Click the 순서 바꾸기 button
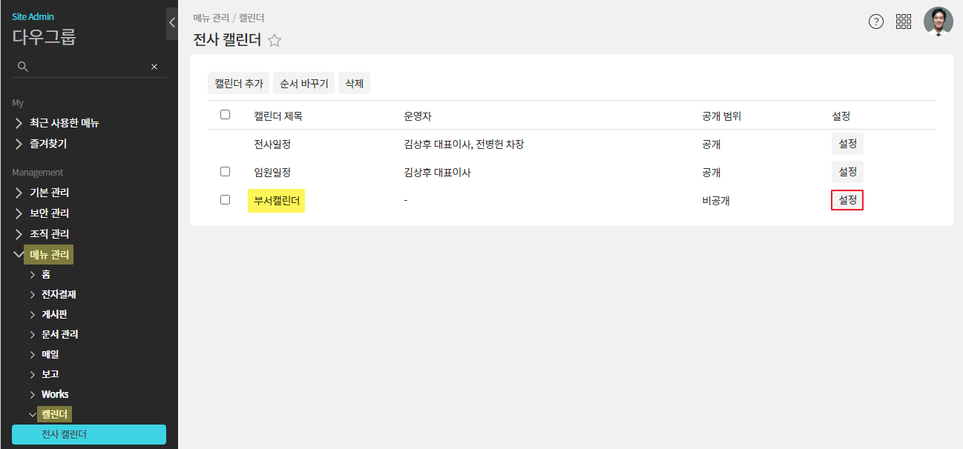 pos(304,84)
